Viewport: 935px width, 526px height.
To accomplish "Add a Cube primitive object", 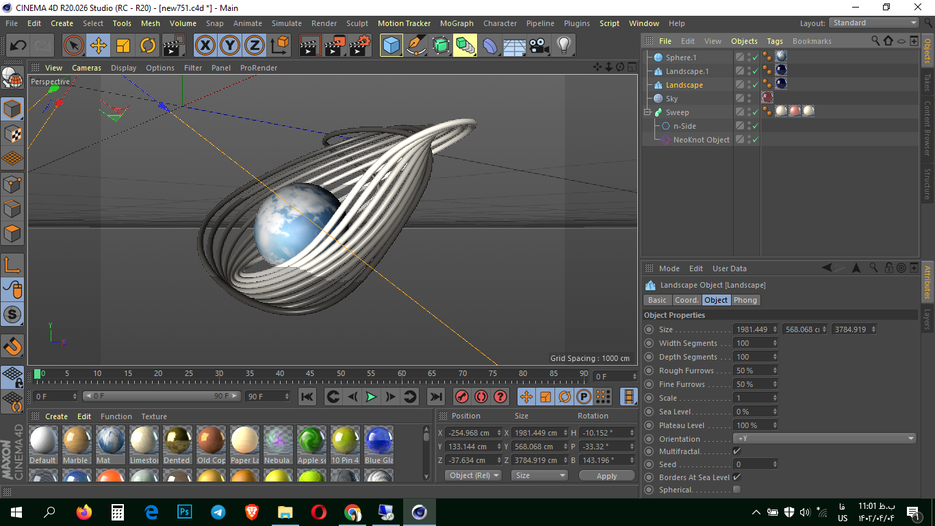I will [x=391, y=46].
